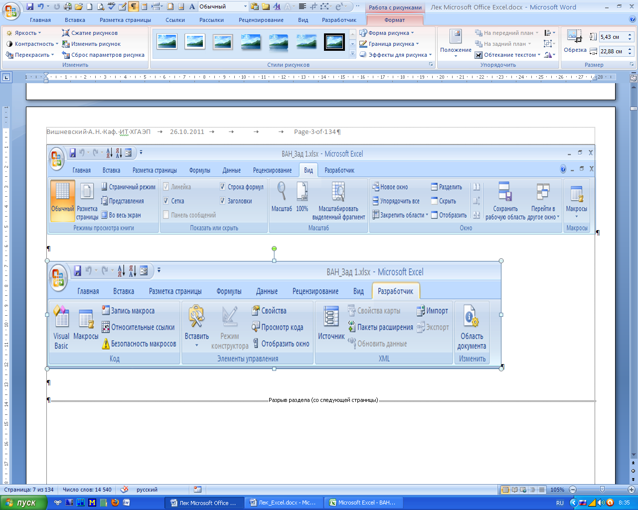This screenshot has height=510, width=638.
Task: Open the Рассылки ribbon tab
Action: [212, 20]
